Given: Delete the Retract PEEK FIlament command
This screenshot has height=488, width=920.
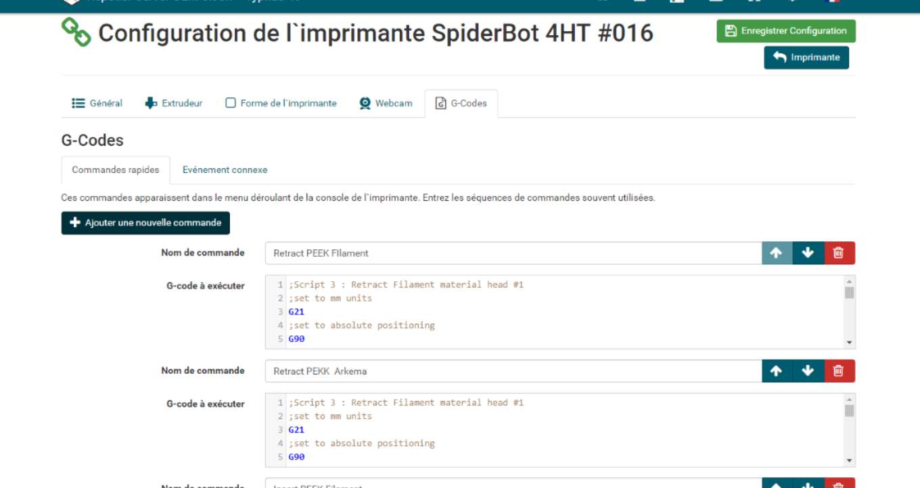Looking at the screenshot, I should [x=839, y=253].
